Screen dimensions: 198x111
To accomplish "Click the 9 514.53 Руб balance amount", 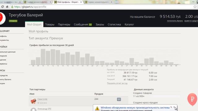I will click(170, 16).
